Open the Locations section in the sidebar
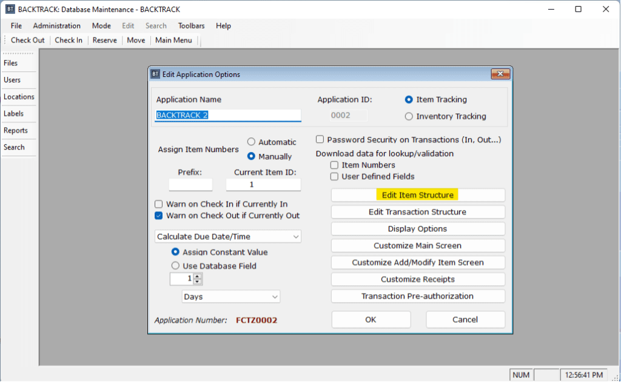The image size is (621, 382). [x=18, y=96]
